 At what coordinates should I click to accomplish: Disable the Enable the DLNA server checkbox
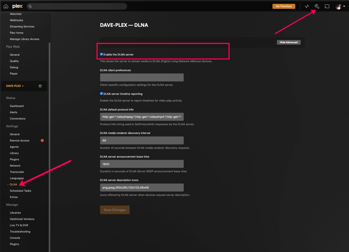pyautogui.click(x=101, y=54)
